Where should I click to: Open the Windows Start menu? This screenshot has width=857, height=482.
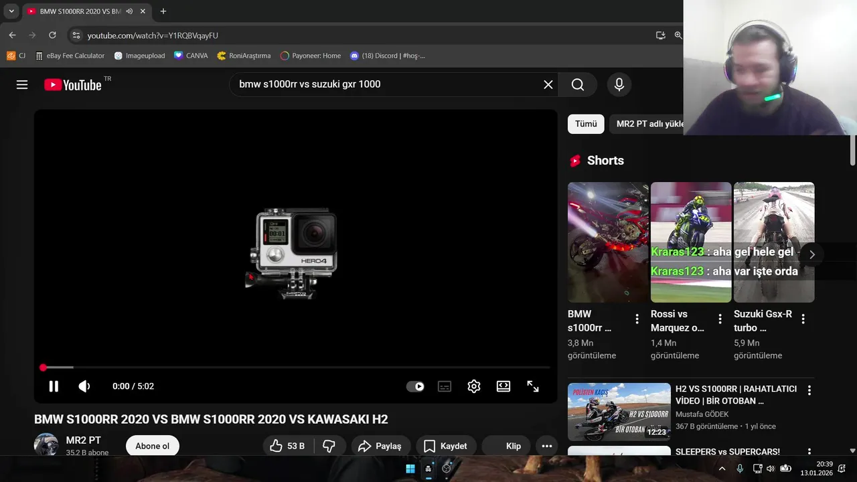click(410, 469)
